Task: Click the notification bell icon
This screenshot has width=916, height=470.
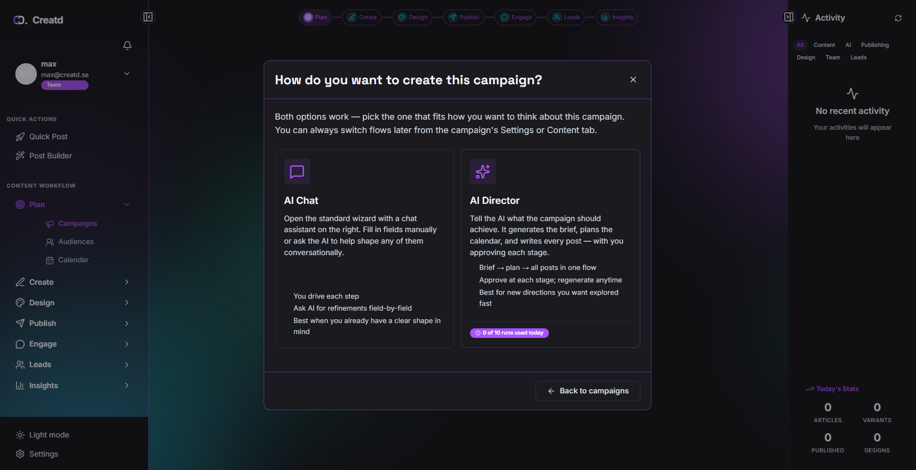Action: click(x=127, y=45)
